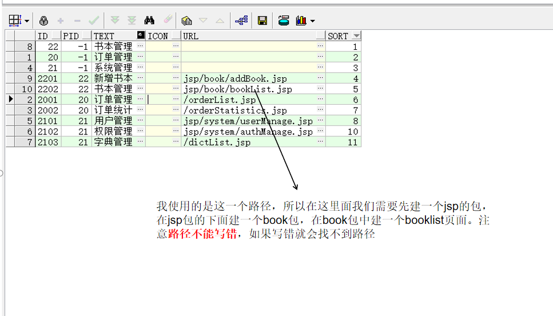Click the query by example icon
Screen dimensions: 553x316
point(186,21)
